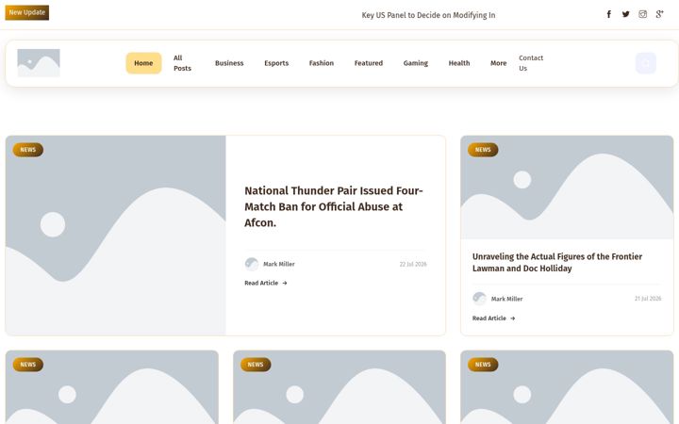
Task: Click Mark Miller avatar in Unraveling card
Action: (479, 299)
